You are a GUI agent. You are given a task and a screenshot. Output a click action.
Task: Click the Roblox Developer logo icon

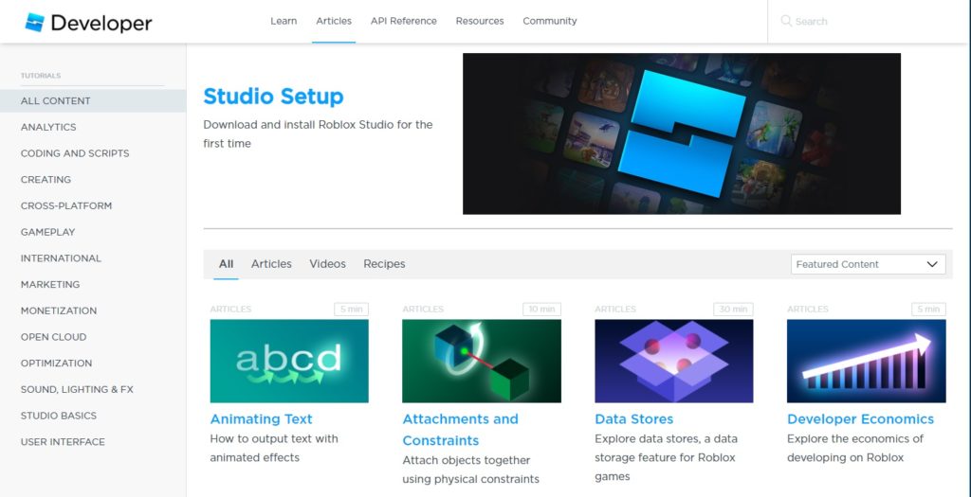[x=34, y=22]
